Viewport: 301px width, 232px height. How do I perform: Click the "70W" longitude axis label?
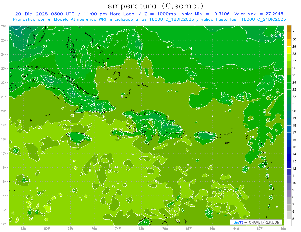click(165, 228)
